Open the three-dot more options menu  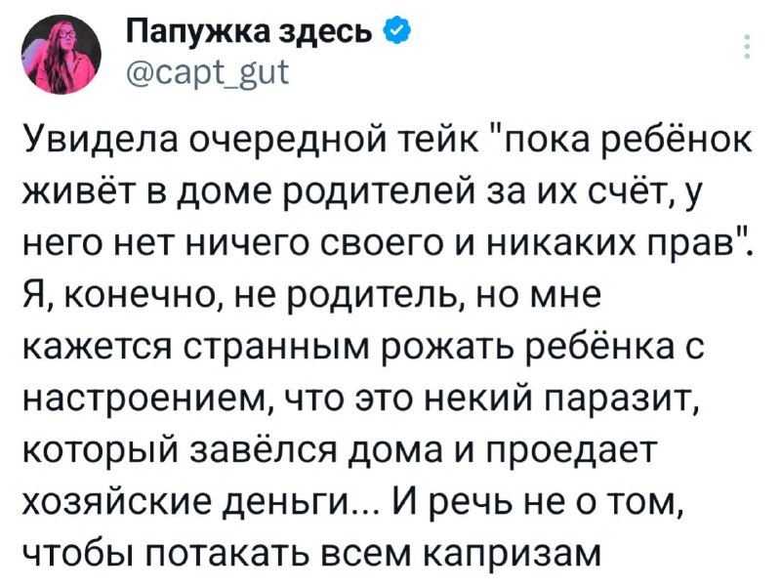point(748,48)
